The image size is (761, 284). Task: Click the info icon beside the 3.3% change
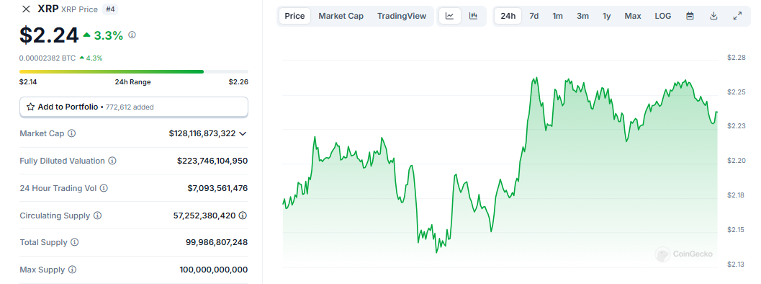click(132, 35)
